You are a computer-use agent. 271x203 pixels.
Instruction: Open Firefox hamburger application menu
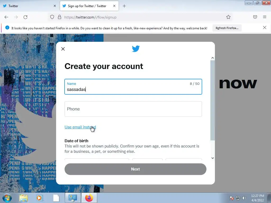pos(265,17)
